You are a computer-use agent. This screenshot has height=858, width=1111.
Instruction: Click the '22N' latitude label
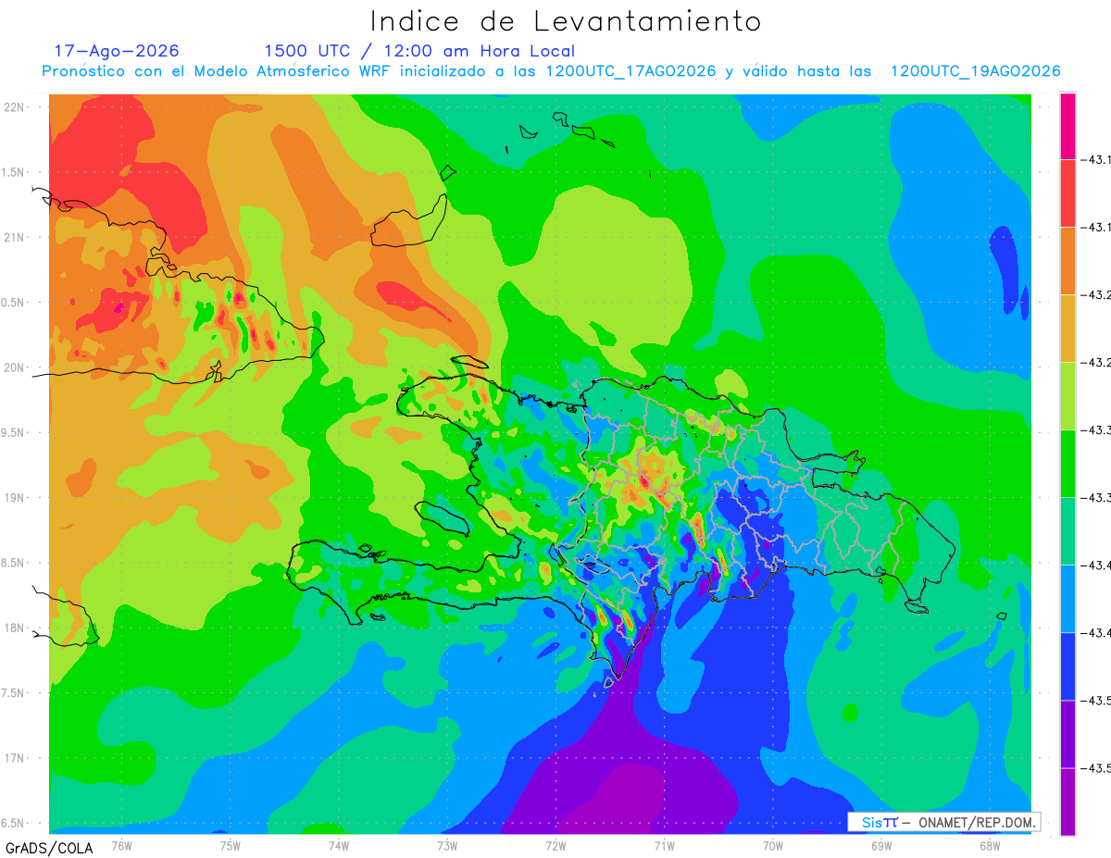pyautogui.click(x=15, y=107)
